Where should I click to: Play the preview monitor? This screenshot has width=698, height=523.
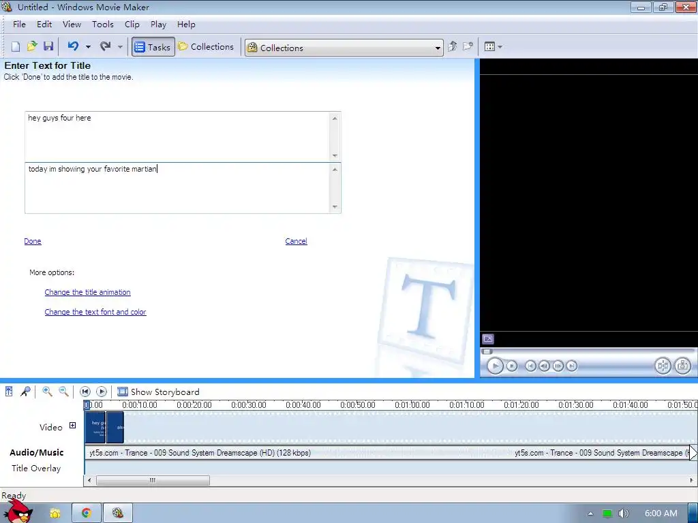click(x=495, y=366)
